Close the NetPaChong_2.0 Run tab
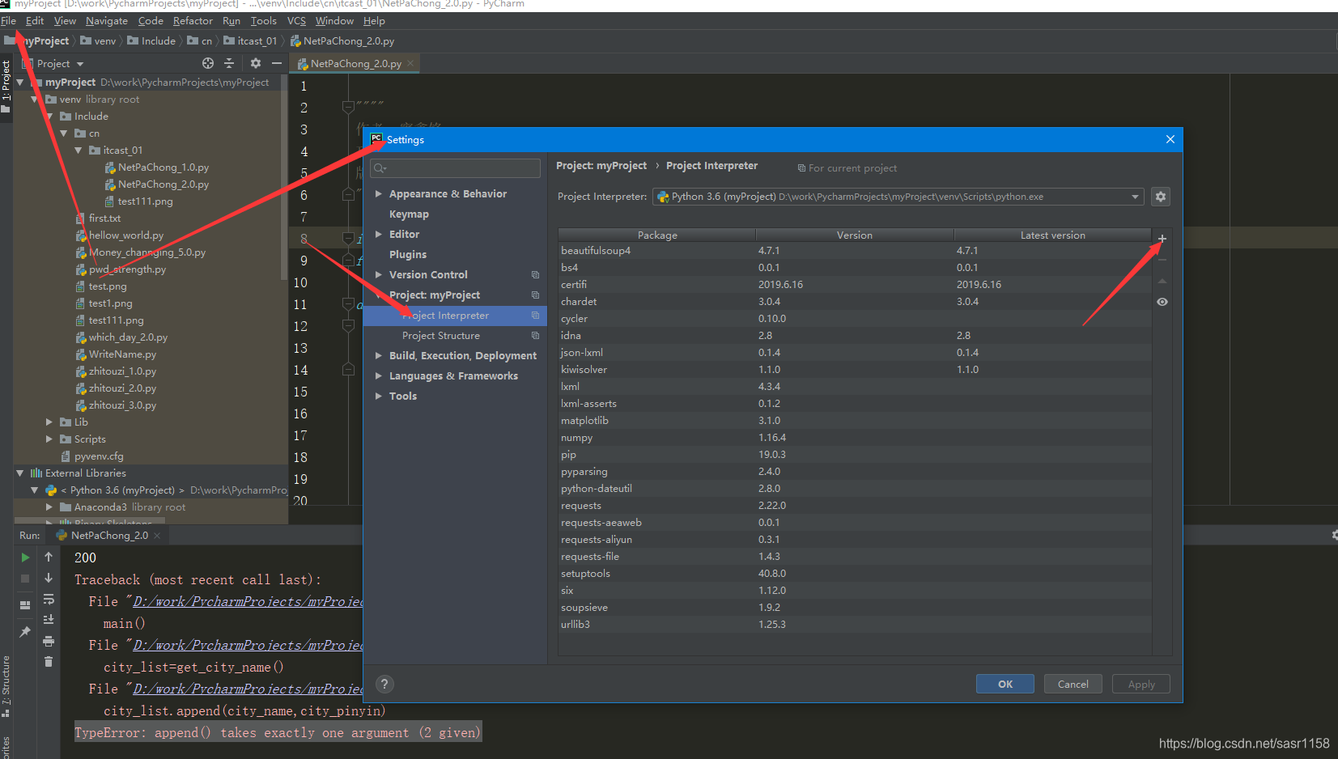 157,536
